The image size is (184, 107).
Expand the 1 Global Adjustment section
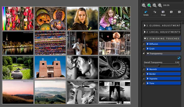click(162, 25)
